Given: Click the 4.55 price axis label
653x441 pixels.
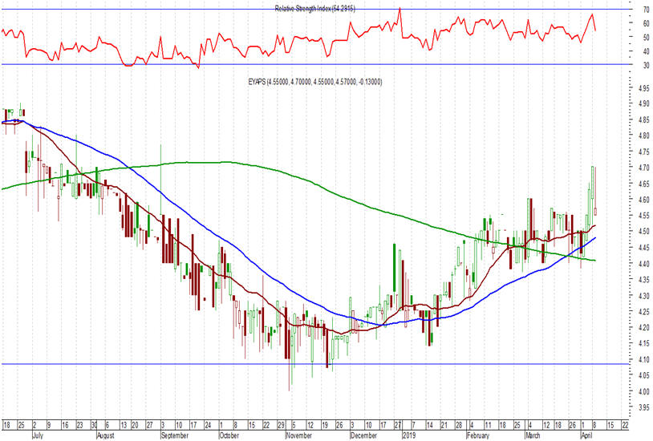Looking at the screenshot, I should [x=643, y=216].
